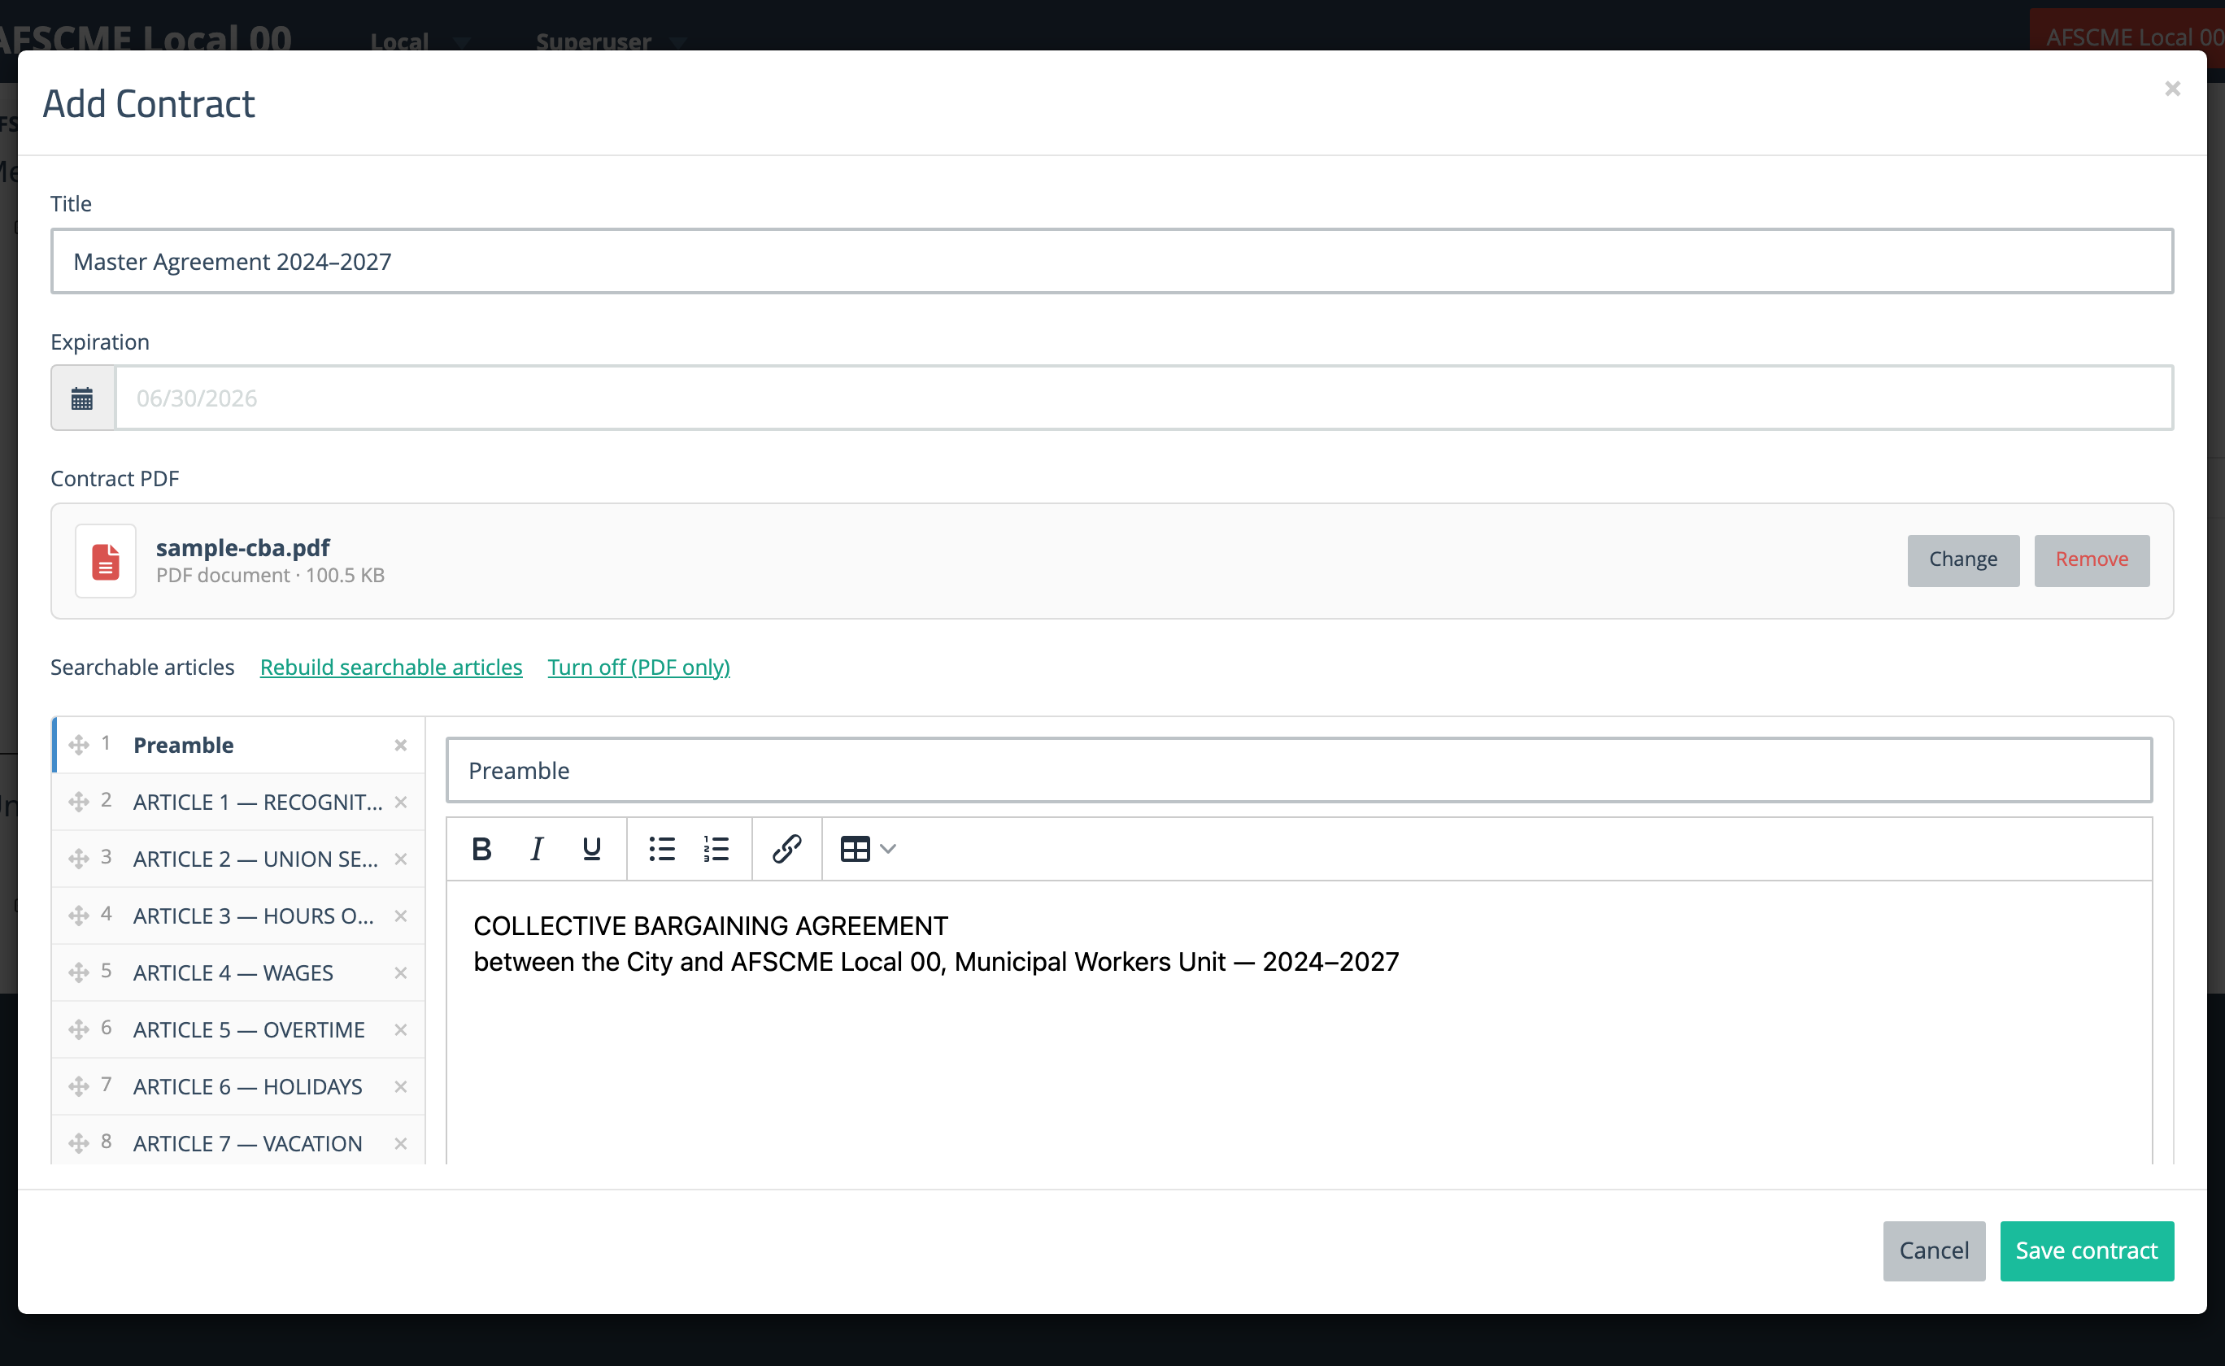Remove the ARTICLE 1 — RECOGNIT... article
The image size is (2225, 1366).
point(400,803)
